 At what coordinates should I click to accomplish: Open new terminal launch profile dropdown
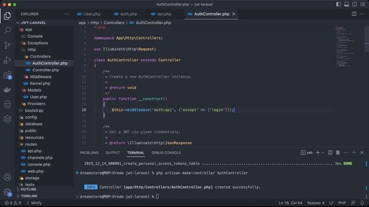tap(323, 153)
